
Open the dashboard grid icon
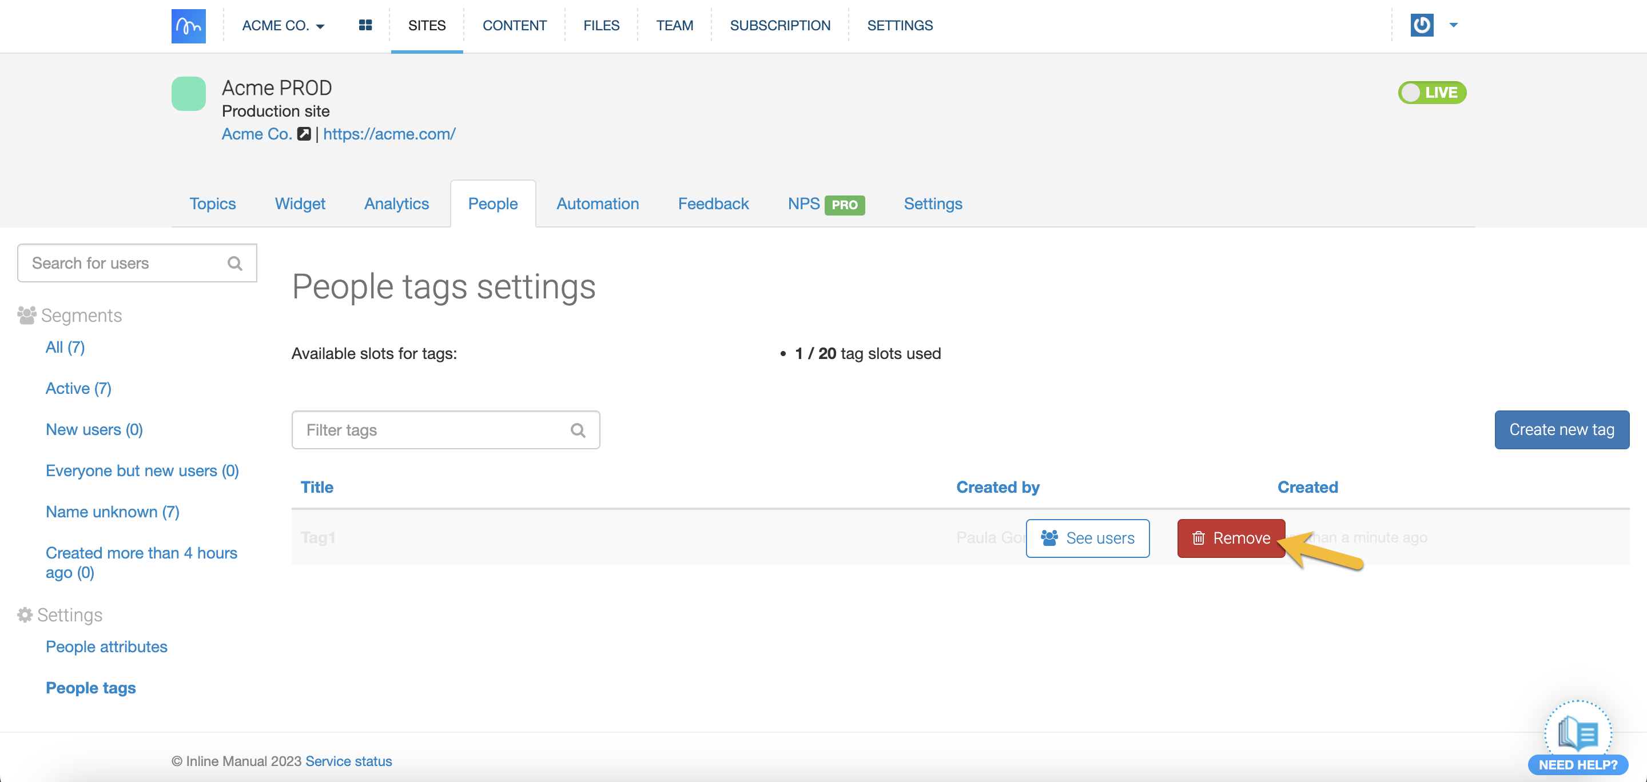[365, 26]
